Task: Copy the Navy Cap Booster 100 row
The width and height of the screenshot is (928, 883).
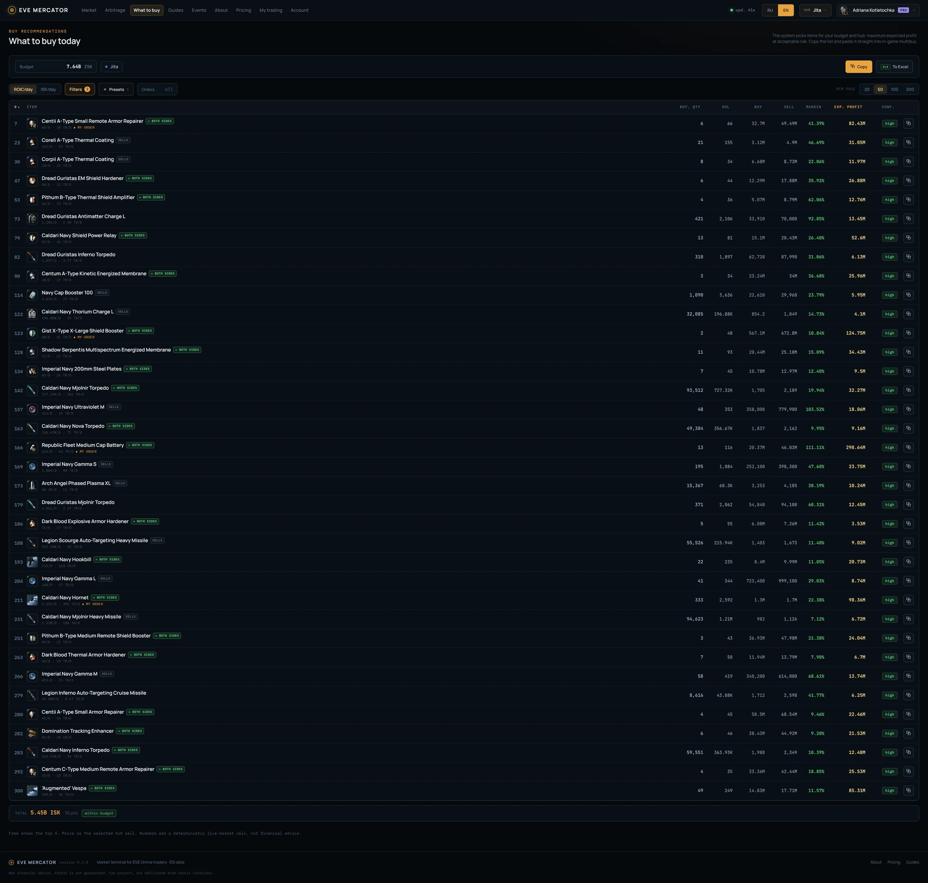Action: point(908,294)
